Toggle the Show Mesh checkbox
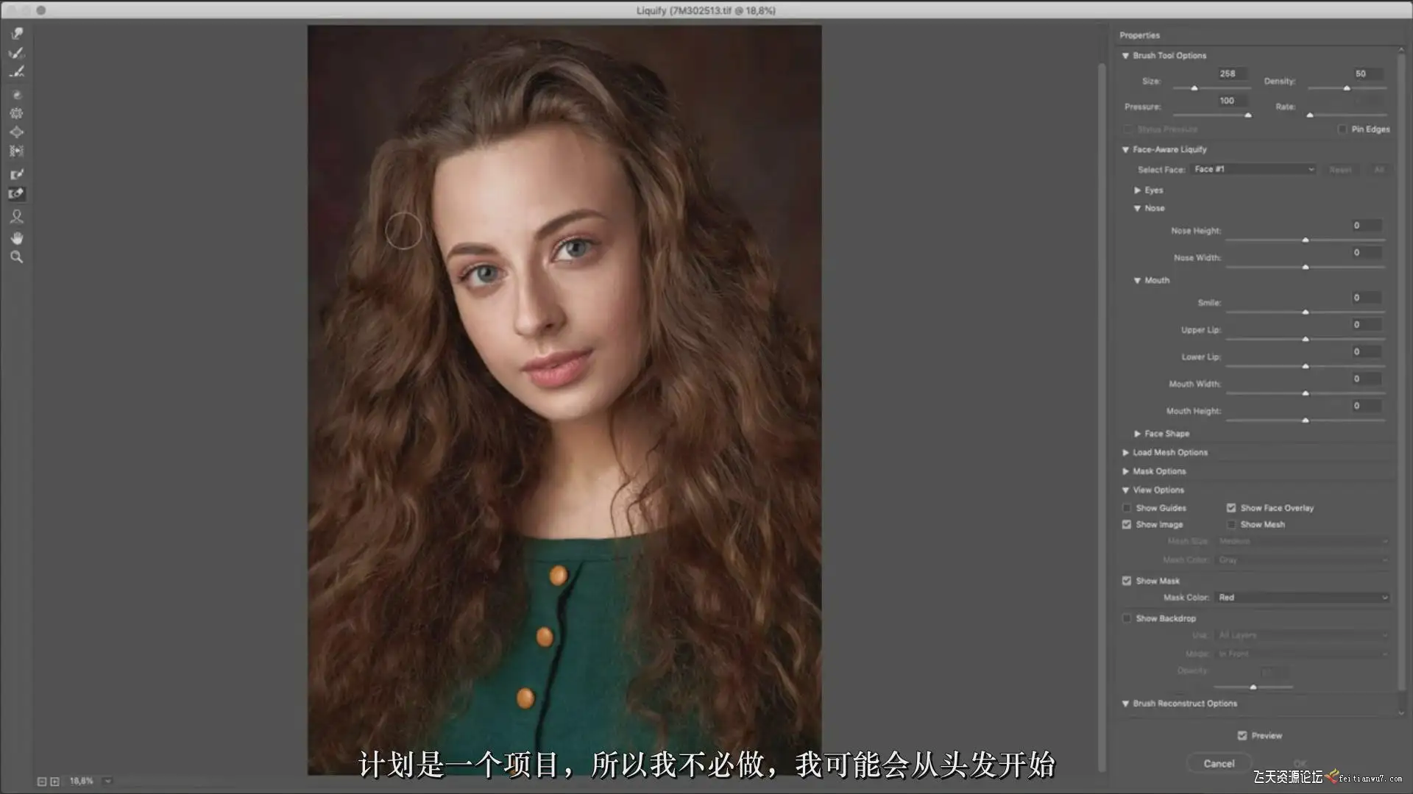The image size is (1413, 794). (1231, 524)
